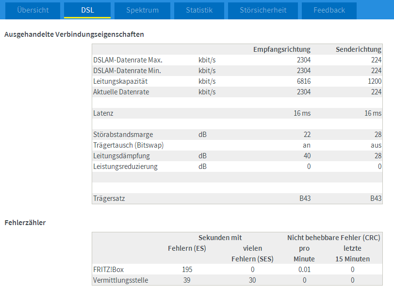Image resolution: width=394 pixels, height=288 pixels.
Task: Go to the Störsicherheit tab
Action: pyautogui.click(x=263, y=10)
